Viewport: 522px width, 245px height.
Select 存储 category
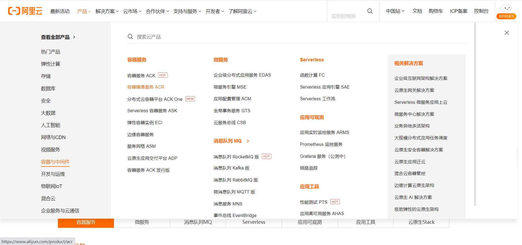[46, 76]
